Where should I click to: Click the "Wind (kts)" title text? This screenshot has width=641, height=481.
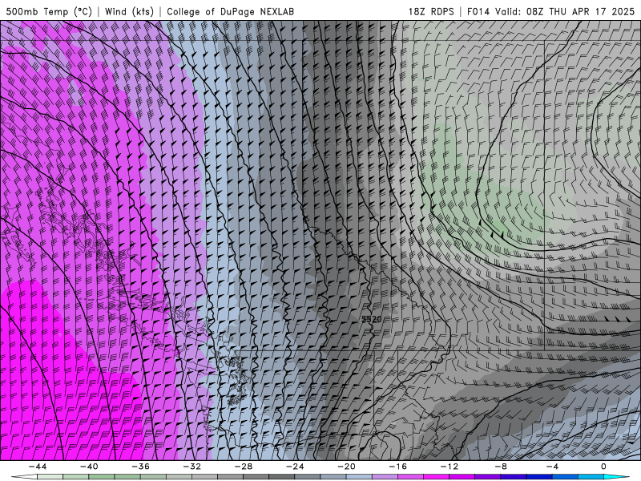coord(129,11)
